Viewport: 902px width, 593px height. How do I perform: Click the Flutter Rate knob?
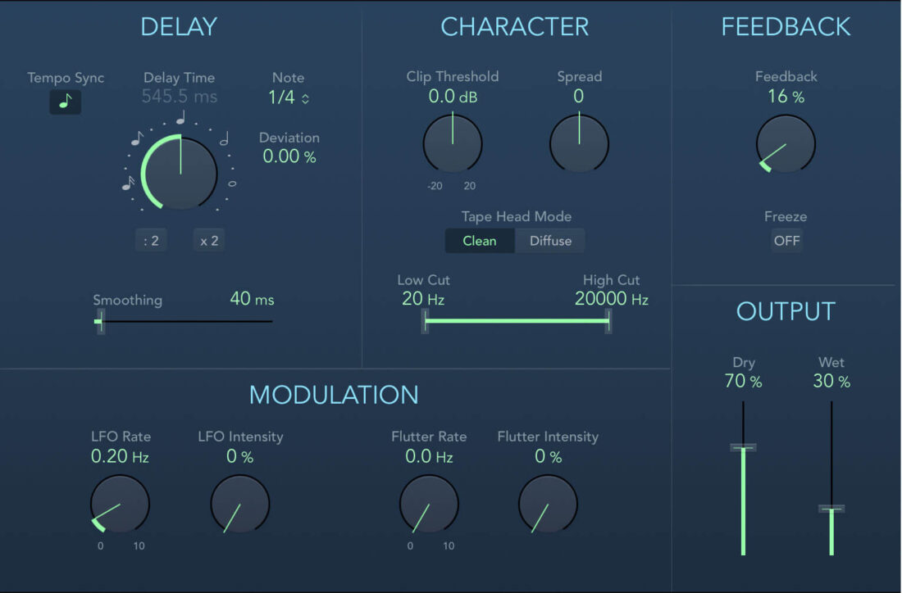pyautogui.click(x=429, y=504)
